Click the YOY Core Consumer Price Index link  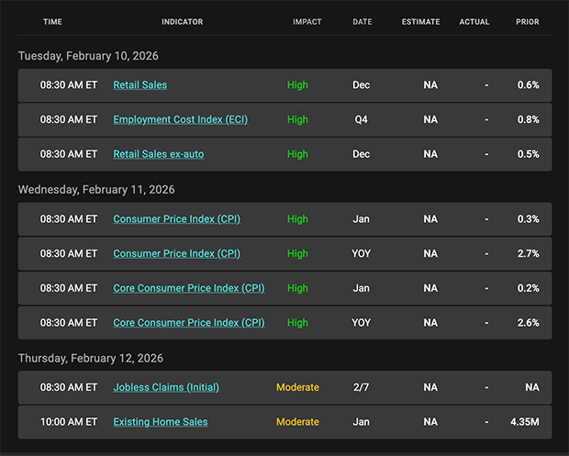[188, 323]
